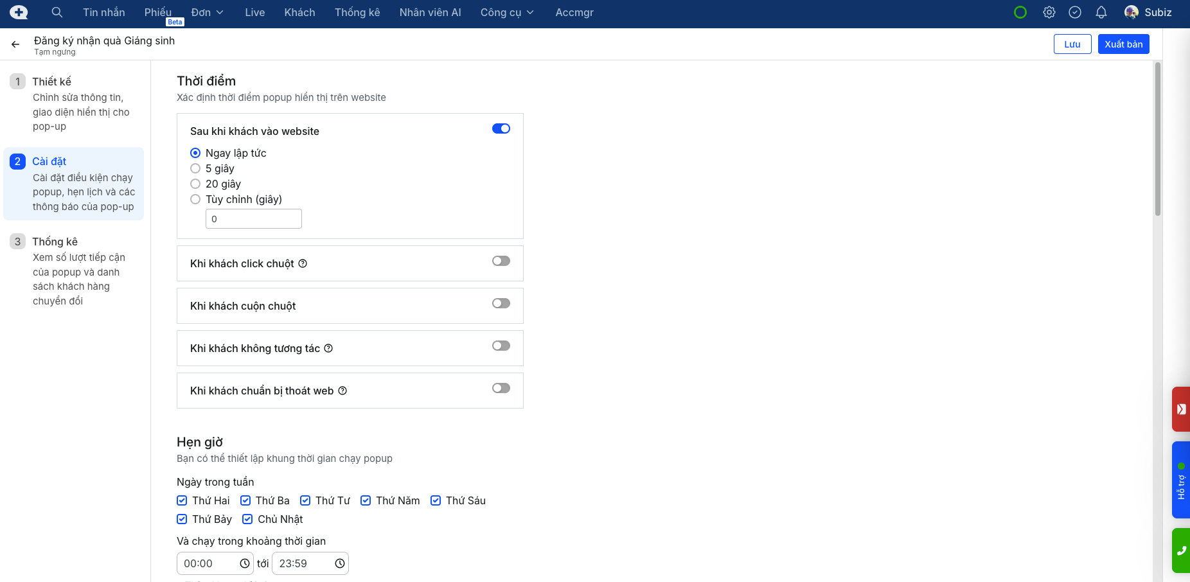Viewport: 1190px width, 582px height.
Task: Click the custom seconds input field
Action: (x=253, y=219)
